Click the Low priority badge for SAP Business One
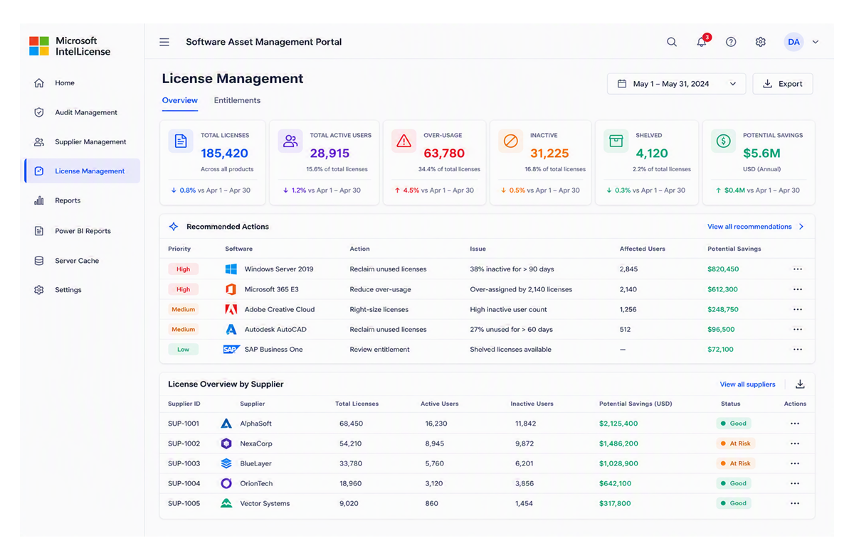The height and width of the screenshot is (560, 854). 183,350
